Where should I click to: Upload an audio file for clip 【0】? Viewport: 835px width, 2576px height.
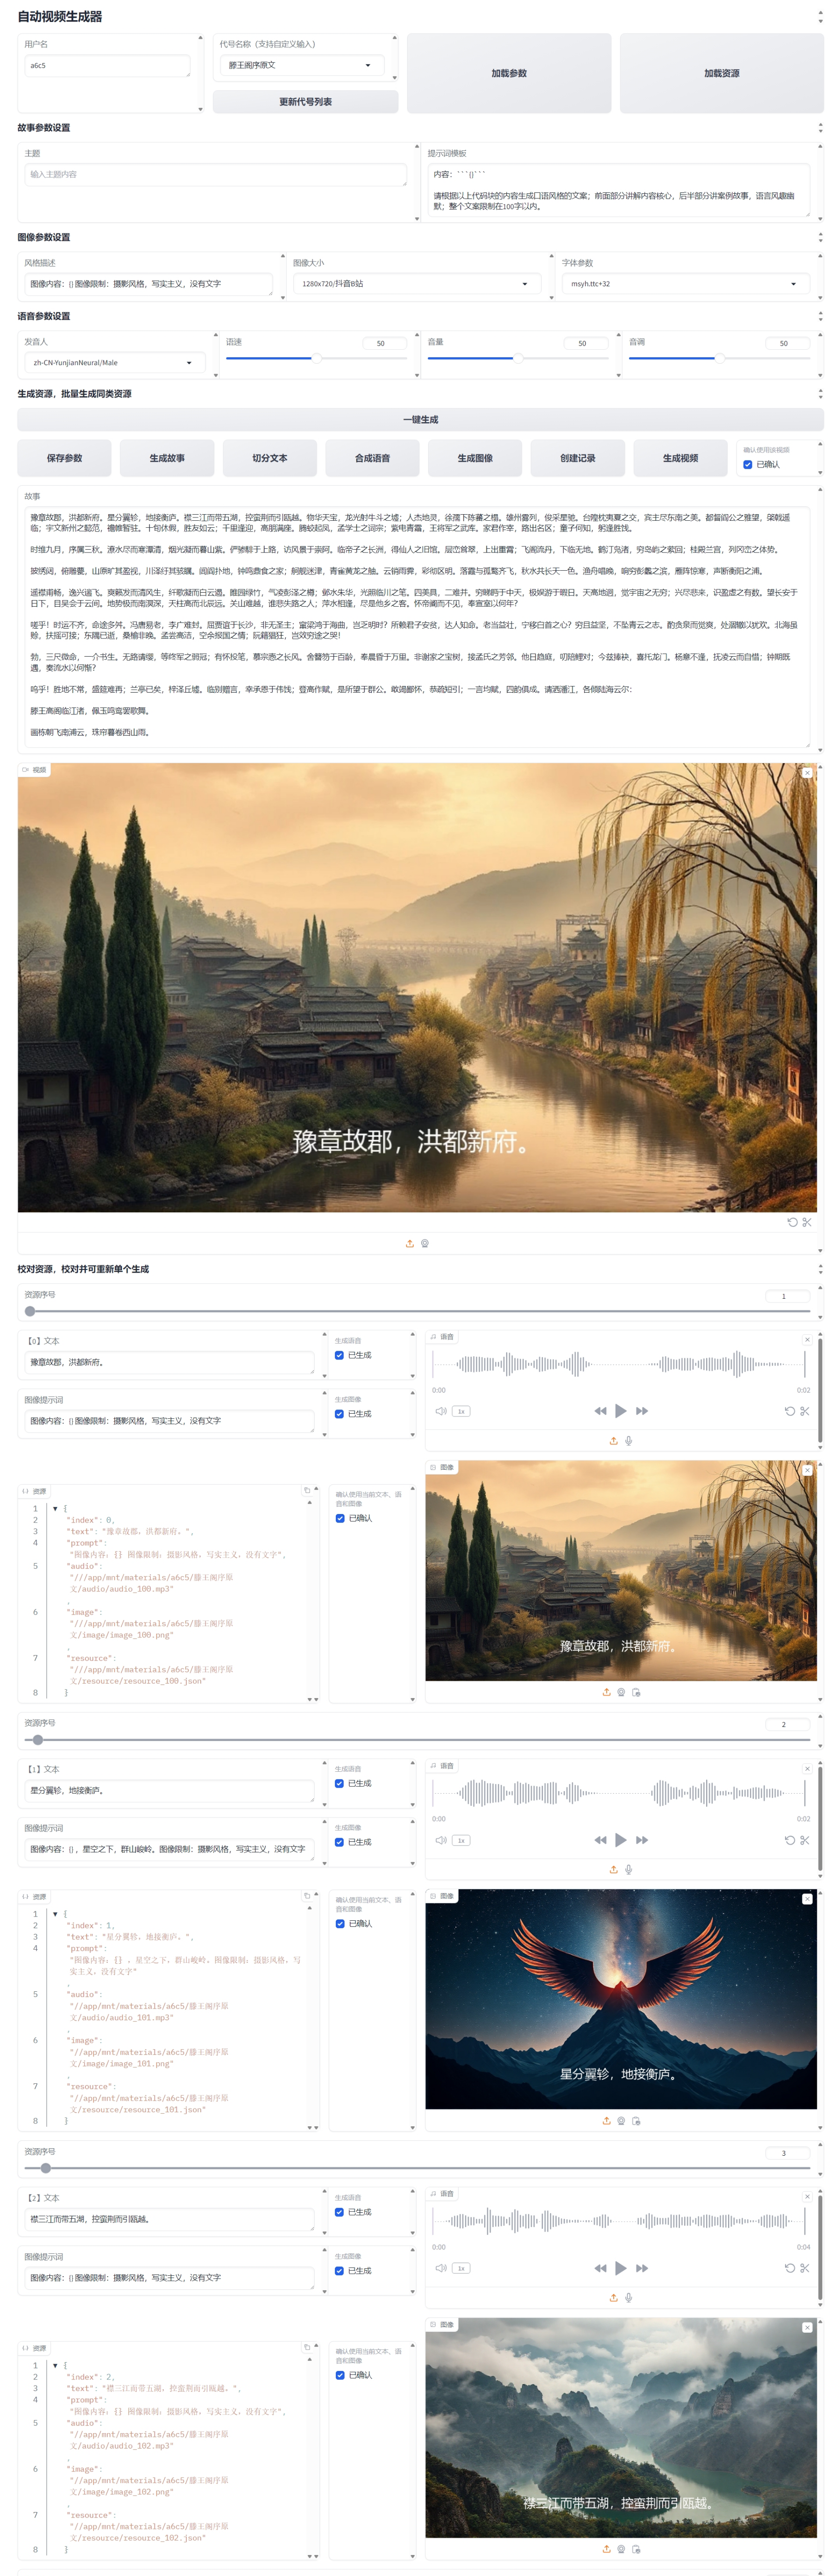(x=613, y=1441)
